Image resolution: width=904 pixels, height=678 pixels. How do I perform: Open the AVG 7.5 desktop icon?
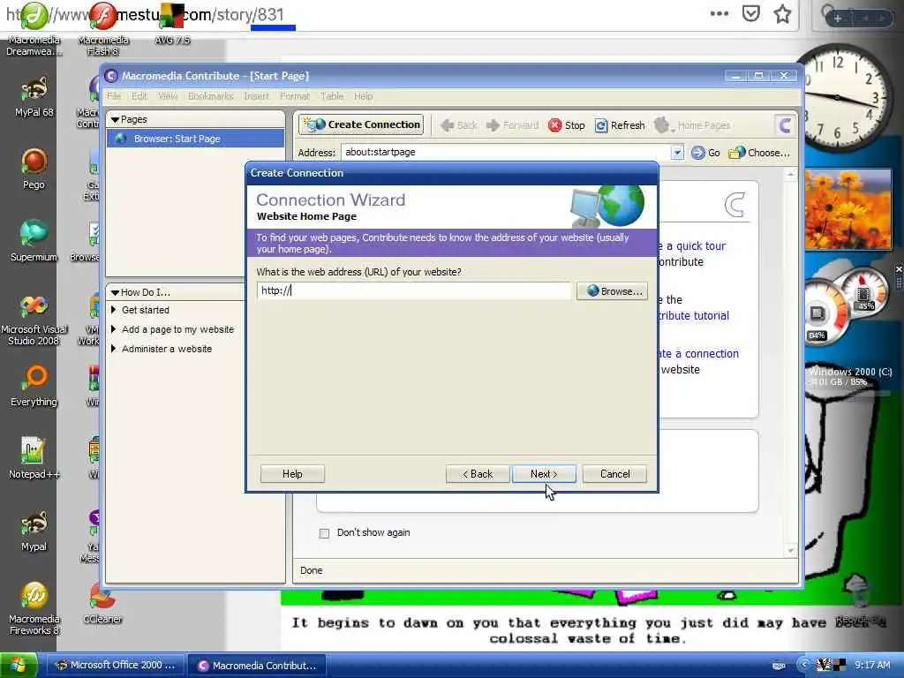click(172, 26)
